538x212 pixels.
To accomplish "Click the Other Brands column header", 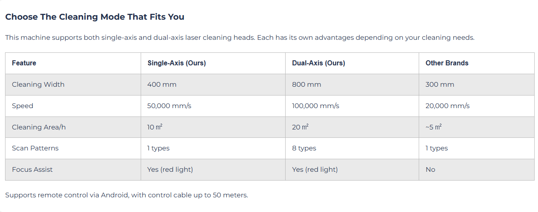I will (447, 63).
